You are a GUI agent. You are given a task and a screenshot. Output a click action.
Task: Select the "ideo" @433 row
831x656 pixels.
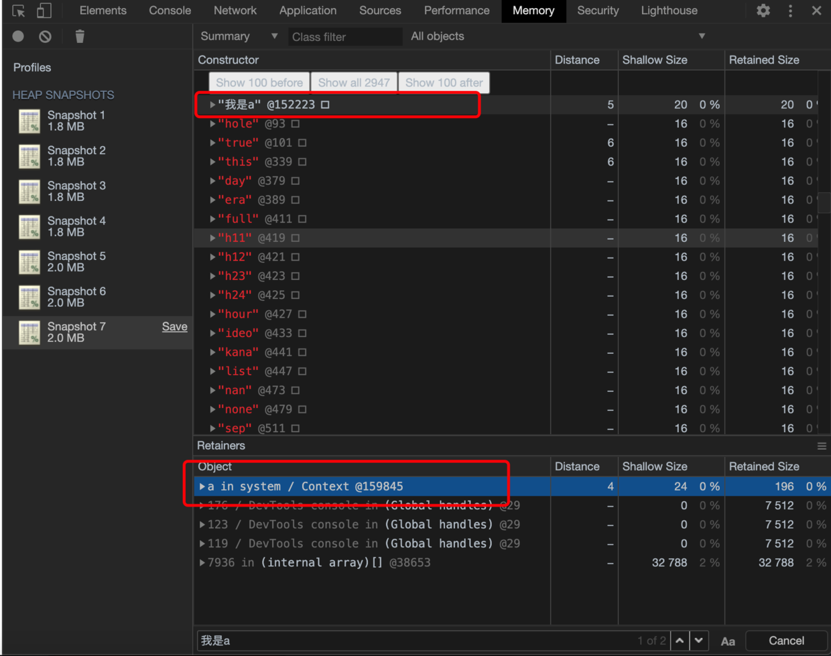506,333
